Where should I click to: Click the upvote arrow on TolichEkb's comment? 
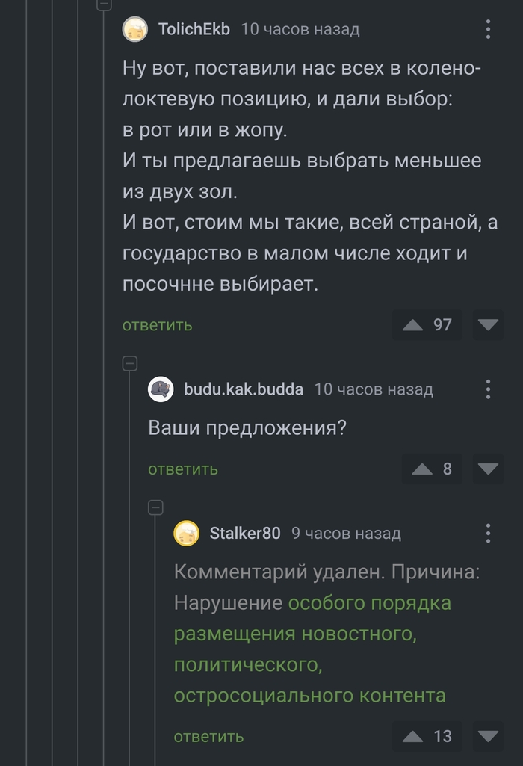point(413,325)
